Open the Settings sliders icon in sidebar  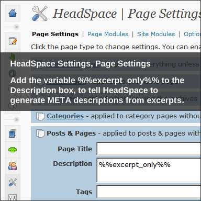[13, 197]
